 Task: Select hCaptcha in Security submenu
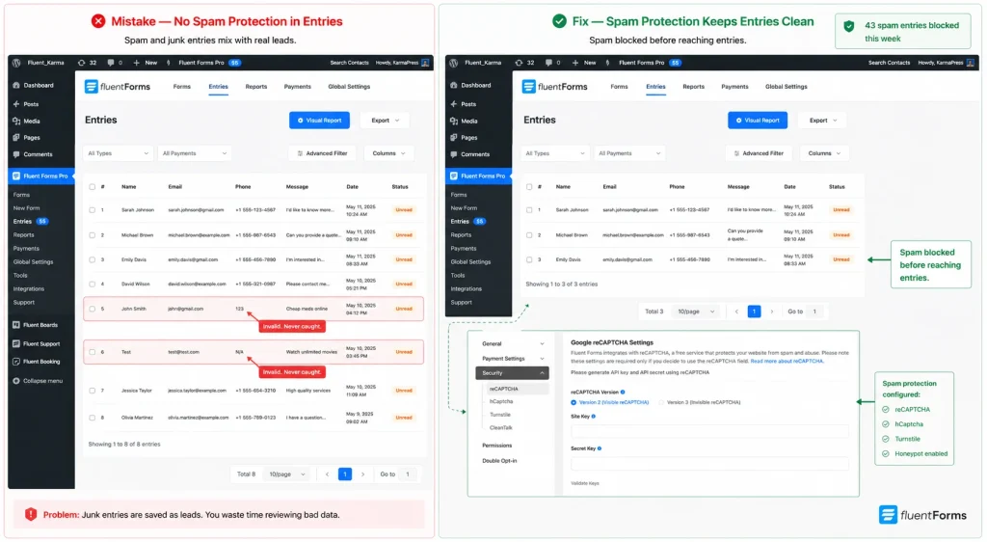(501, 401)
